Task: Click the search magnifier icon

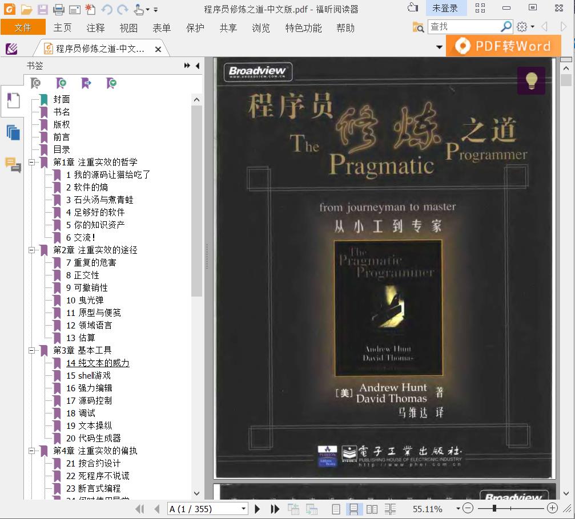Action: [506, 27]
